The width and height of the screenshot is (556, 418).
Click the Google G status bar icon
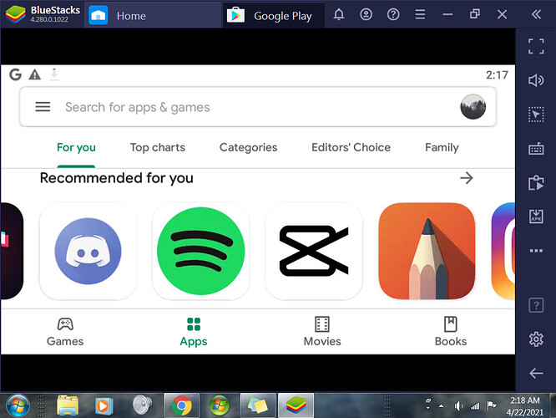15,74
